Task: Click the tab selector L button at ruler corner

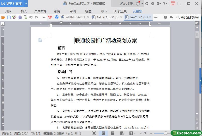Action: coord(3,24)
